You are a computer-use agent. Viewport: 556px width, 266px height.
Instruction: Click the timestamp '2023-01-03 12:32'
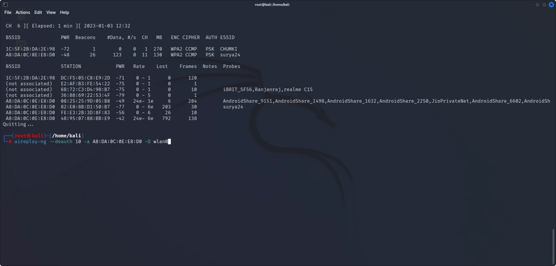tap(107, 26)
